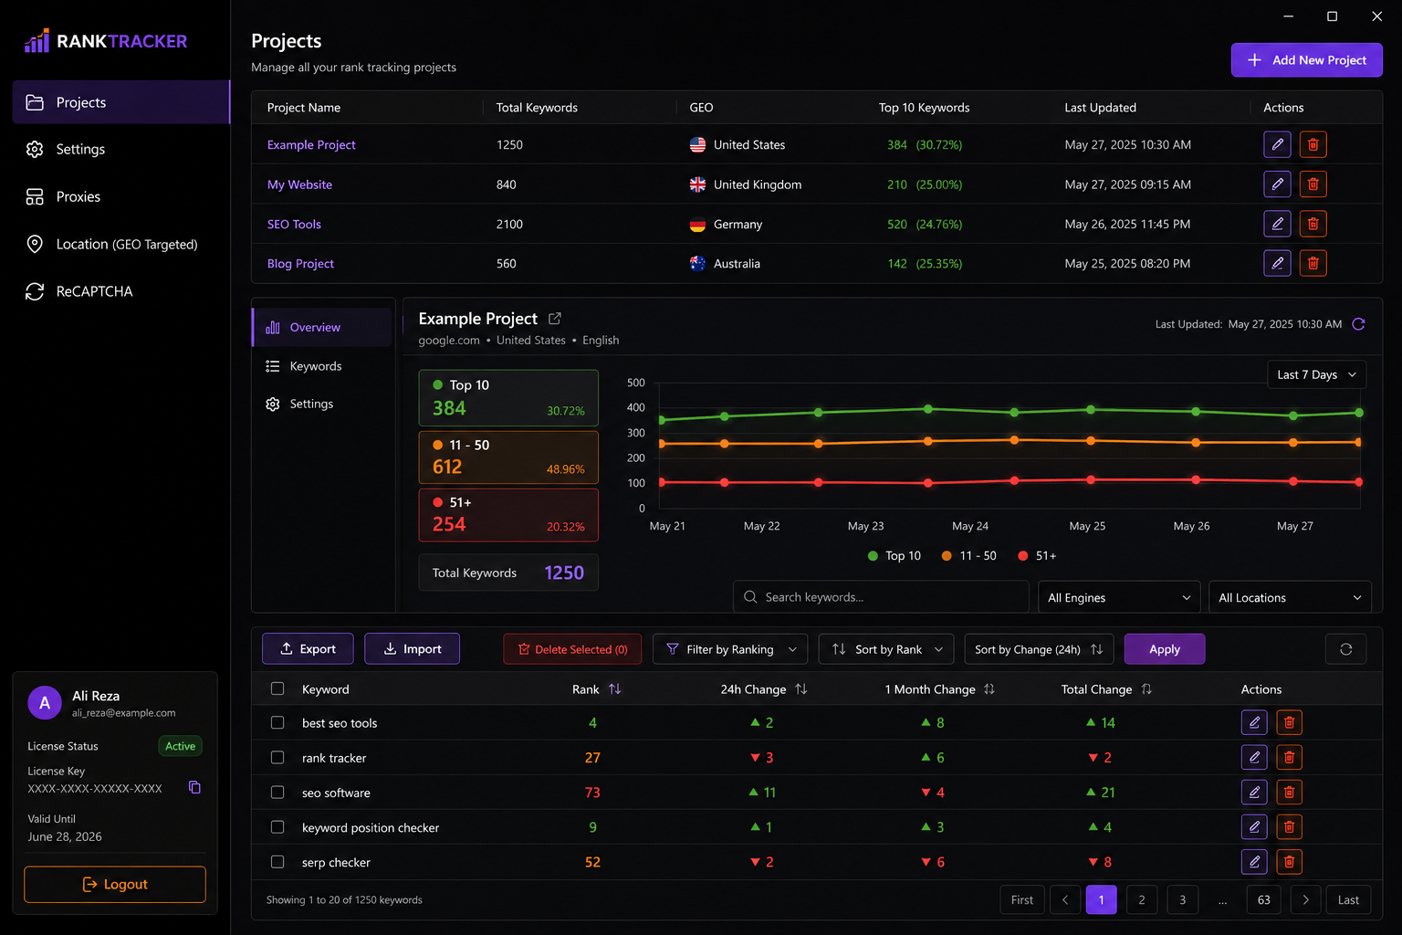Open the Last 7 Days dropdown
This screenshot has height=935, width=1402.
pyautogui.click(x=1316, y=374)
